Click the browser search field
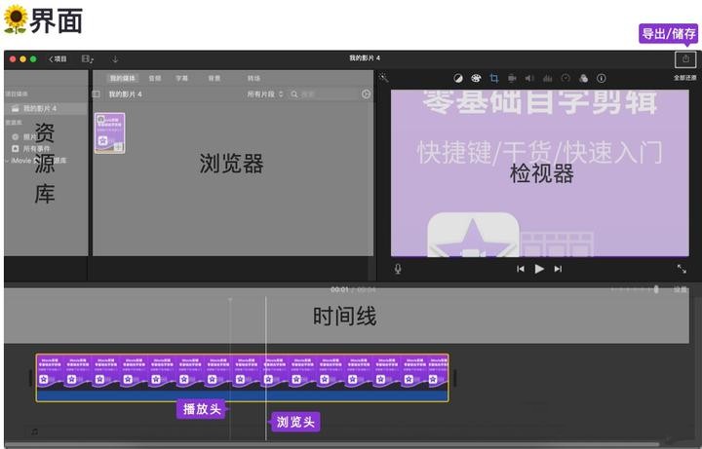The width and height of the screenshot is (702, 449). coord(324,94)
